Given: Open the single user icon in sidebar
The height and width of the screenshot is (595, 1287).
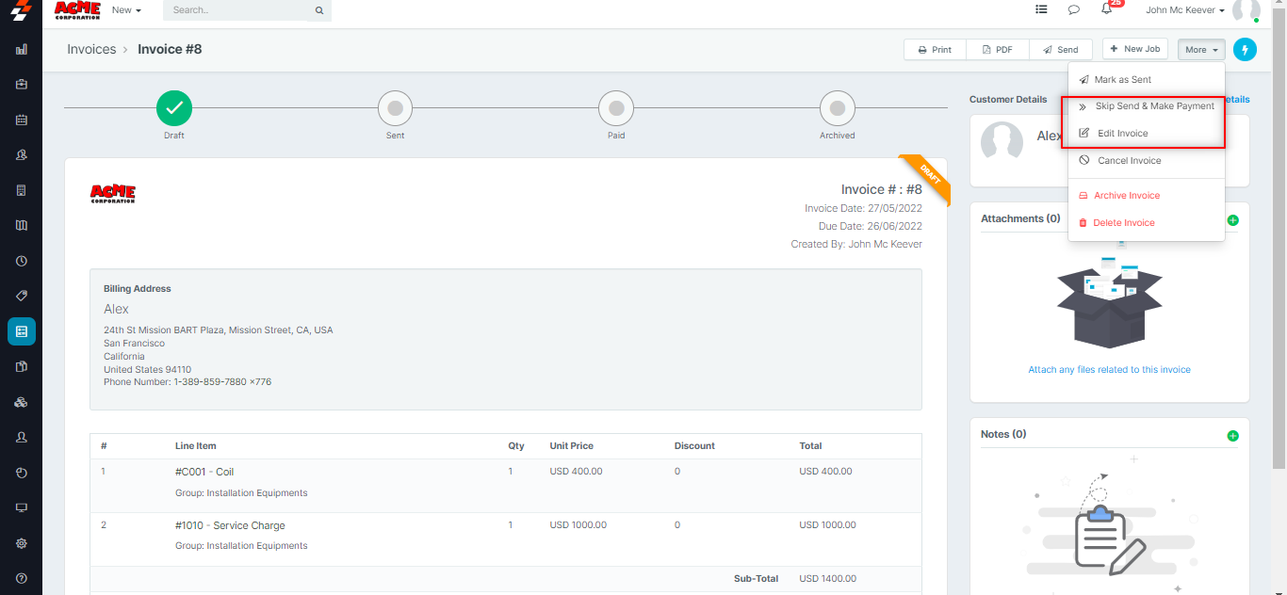Looking at the screenshot, I should (21, 437).
